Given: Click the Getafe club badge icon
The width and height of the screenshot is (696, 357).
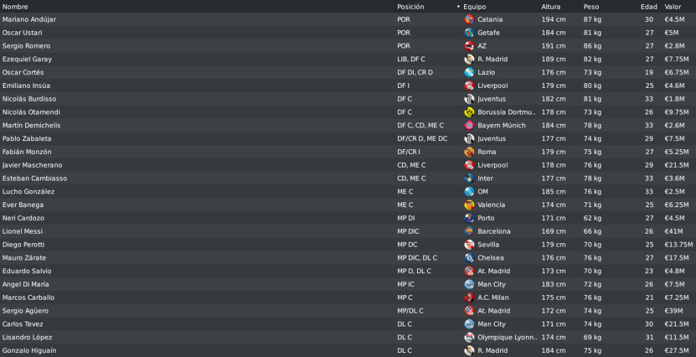Looking at the screenshot, I should [x=469, y=33].
